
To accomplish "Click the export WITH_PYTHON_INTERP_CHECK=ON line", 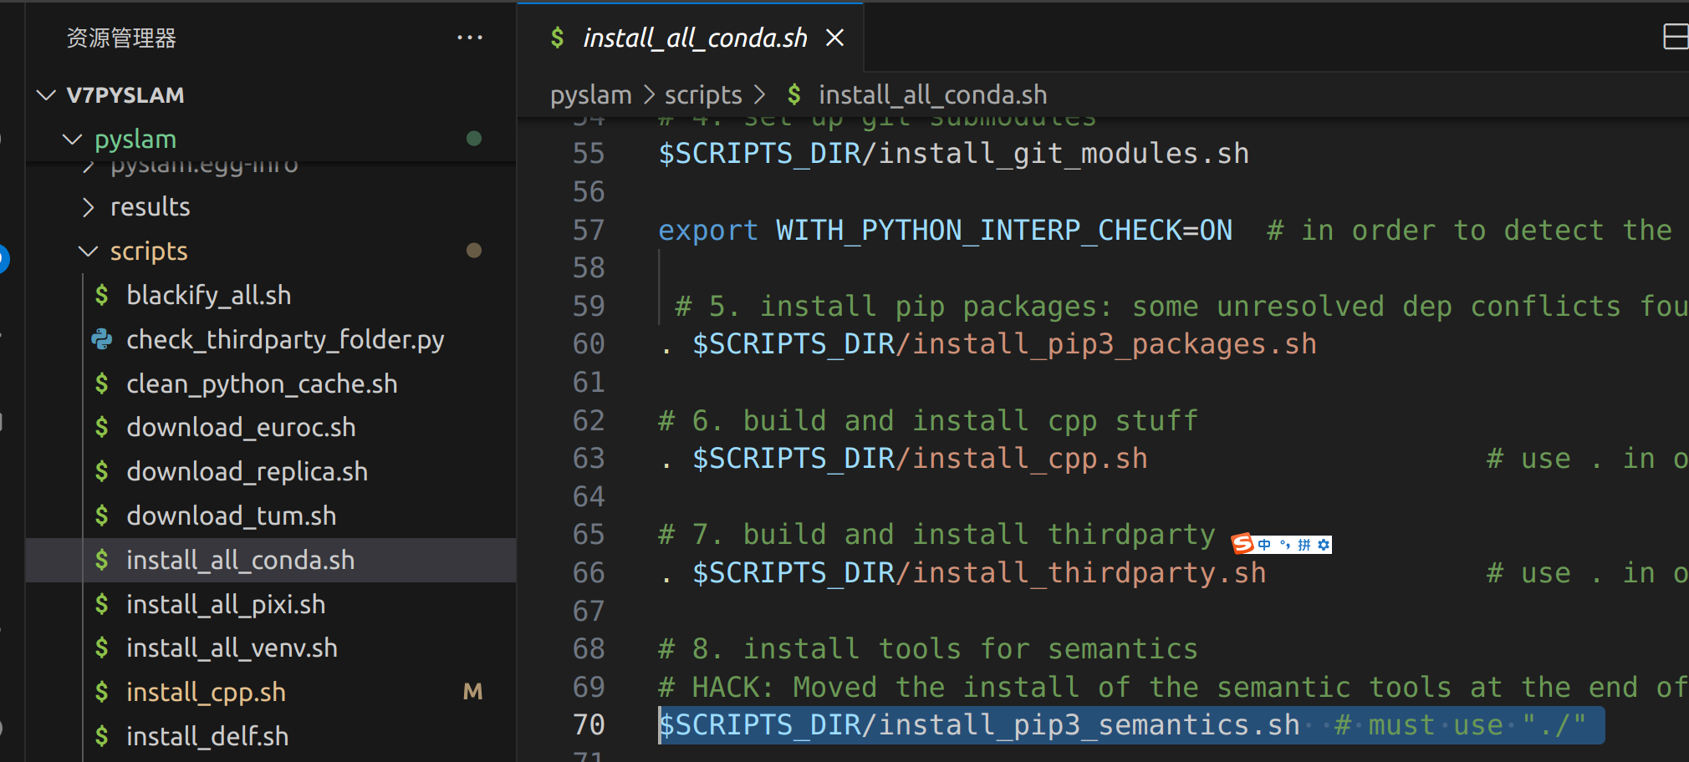I will click(x=946, y=231).
